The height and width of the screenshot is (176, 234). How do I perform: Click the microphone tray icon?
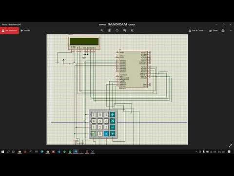tap(204, 152)
